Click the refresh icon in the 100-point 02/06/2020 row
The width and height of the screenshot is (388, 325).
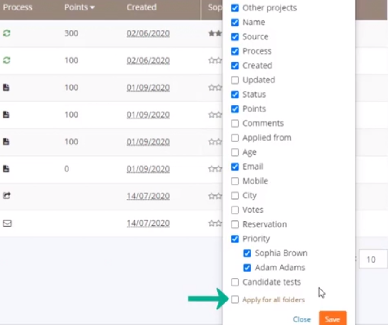[x=7, y=60]
